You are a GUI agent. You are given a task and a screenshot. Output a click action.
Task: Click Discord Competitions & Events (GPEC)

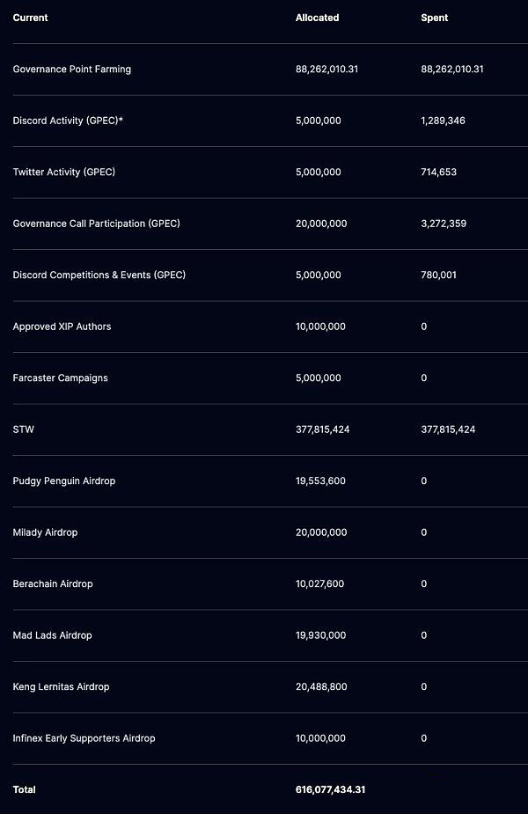coord(99,275)
